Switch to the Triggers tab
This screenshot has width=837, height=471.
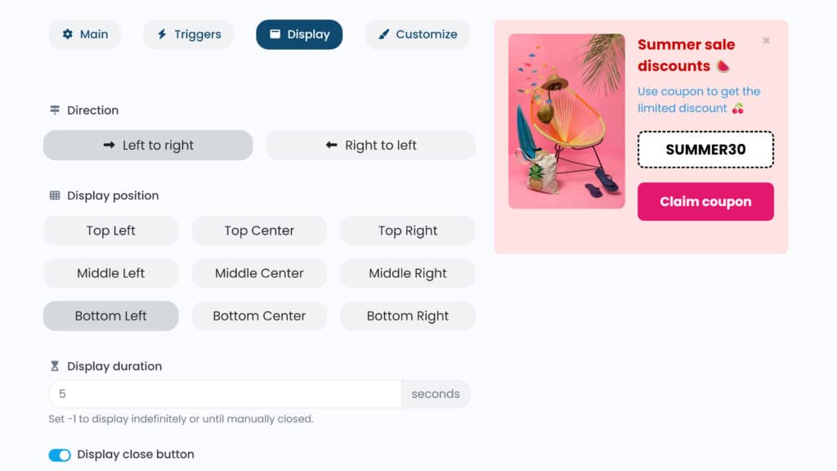(189, 34)
